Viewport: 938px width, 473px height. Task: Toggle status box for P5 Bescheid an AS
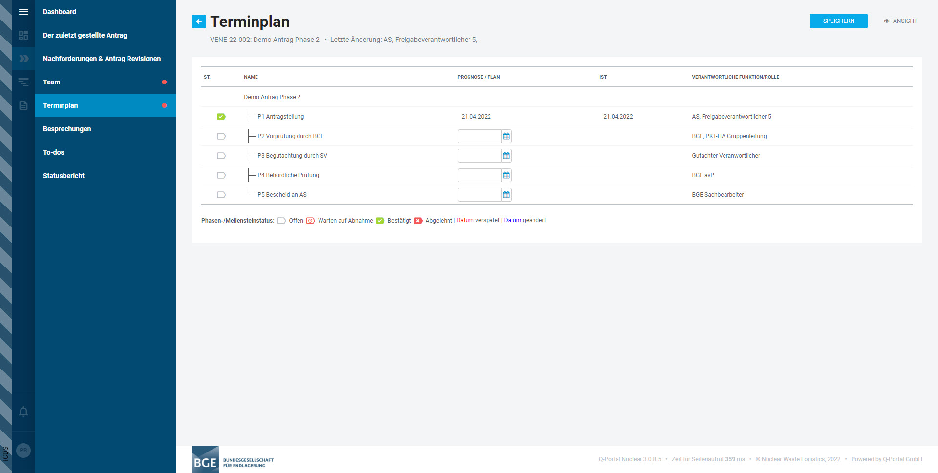pos(221,195)
